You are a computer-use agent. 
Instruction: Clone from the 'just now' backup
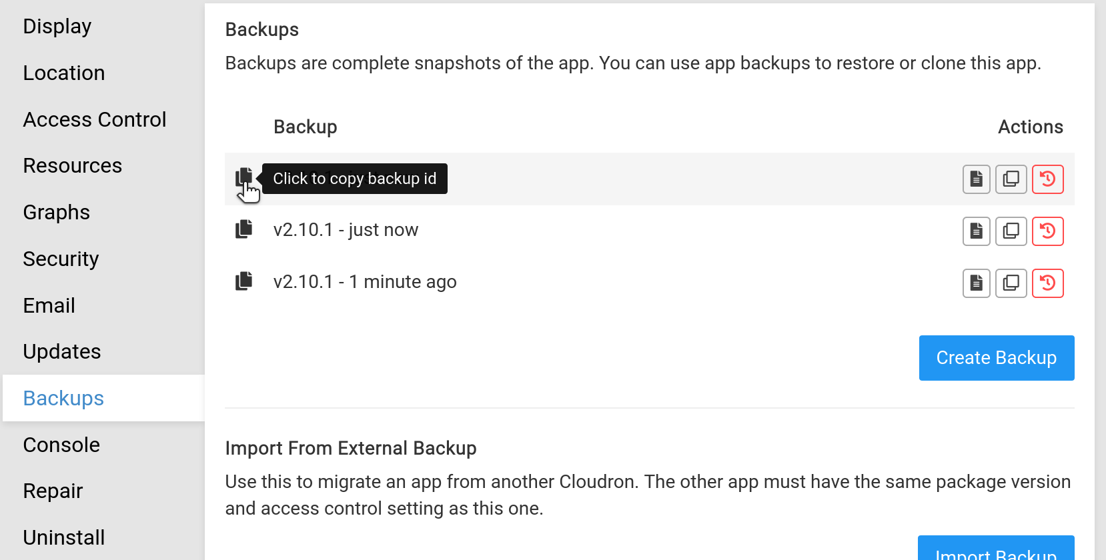click(1011, 231)
